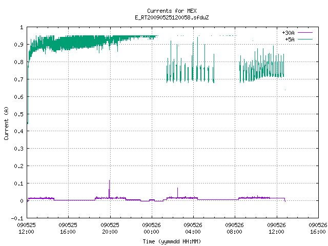This screenshot has height=246, width=328.
Task: Click y-axis tick value 1
Action: pyautogui.click(x=22, y=27)
